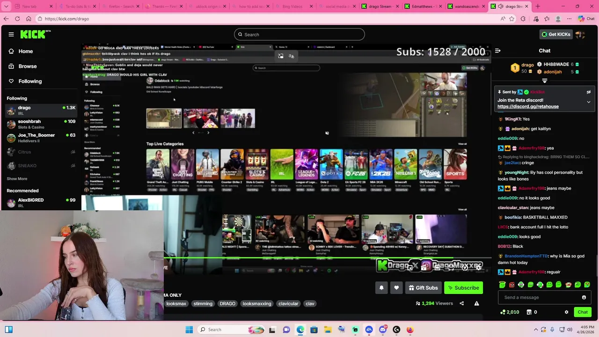Open offline Citrus channel
This screenshot has height=337, width=599.
pyautogui.click(x=41, y=152)
